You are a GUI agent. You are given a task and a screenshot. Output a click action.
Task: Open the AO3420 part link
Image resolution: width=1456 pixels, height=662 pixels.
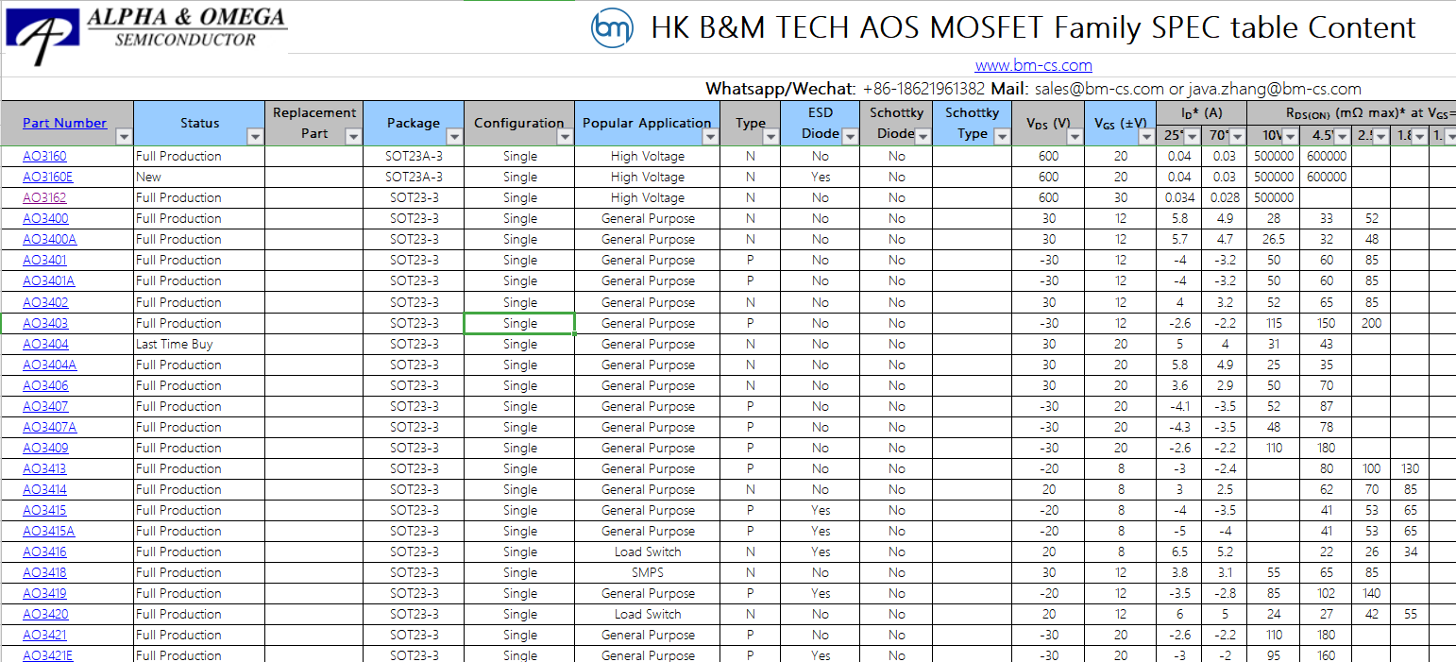coord(45,614)
